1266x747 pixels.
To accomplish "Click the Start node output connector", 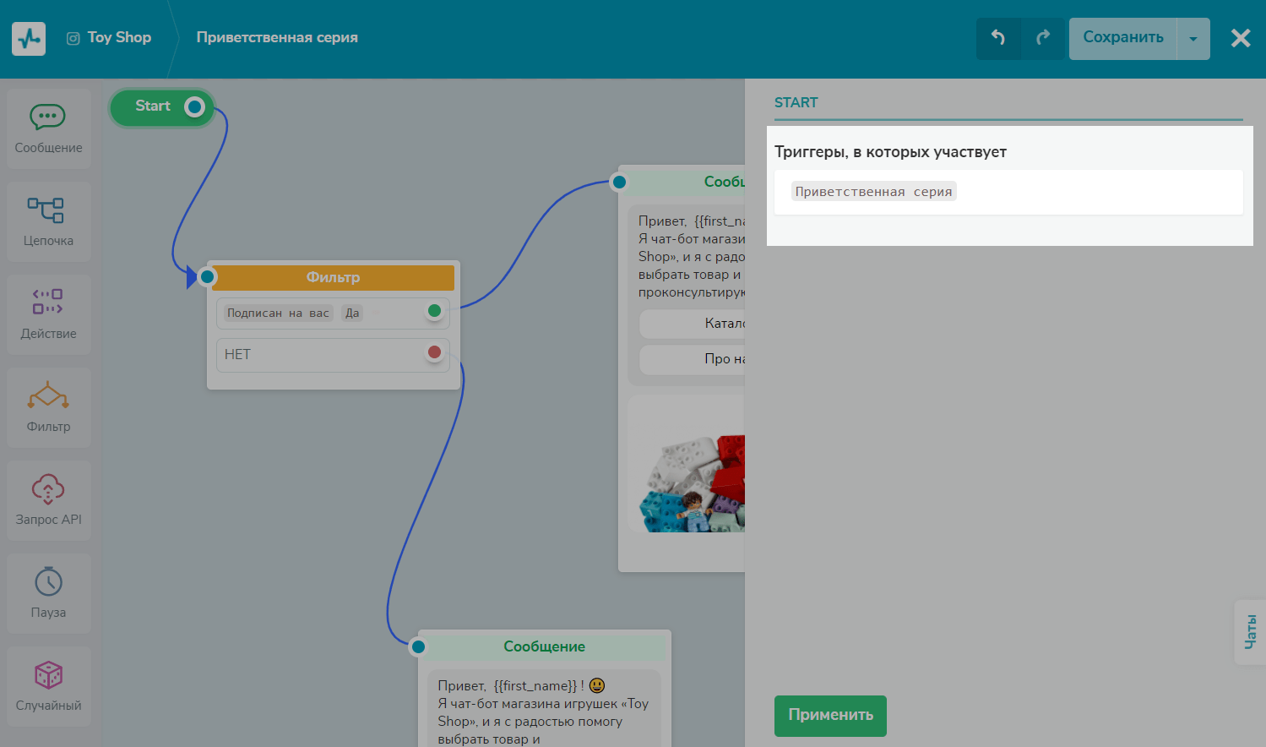I will coord(195,106).
